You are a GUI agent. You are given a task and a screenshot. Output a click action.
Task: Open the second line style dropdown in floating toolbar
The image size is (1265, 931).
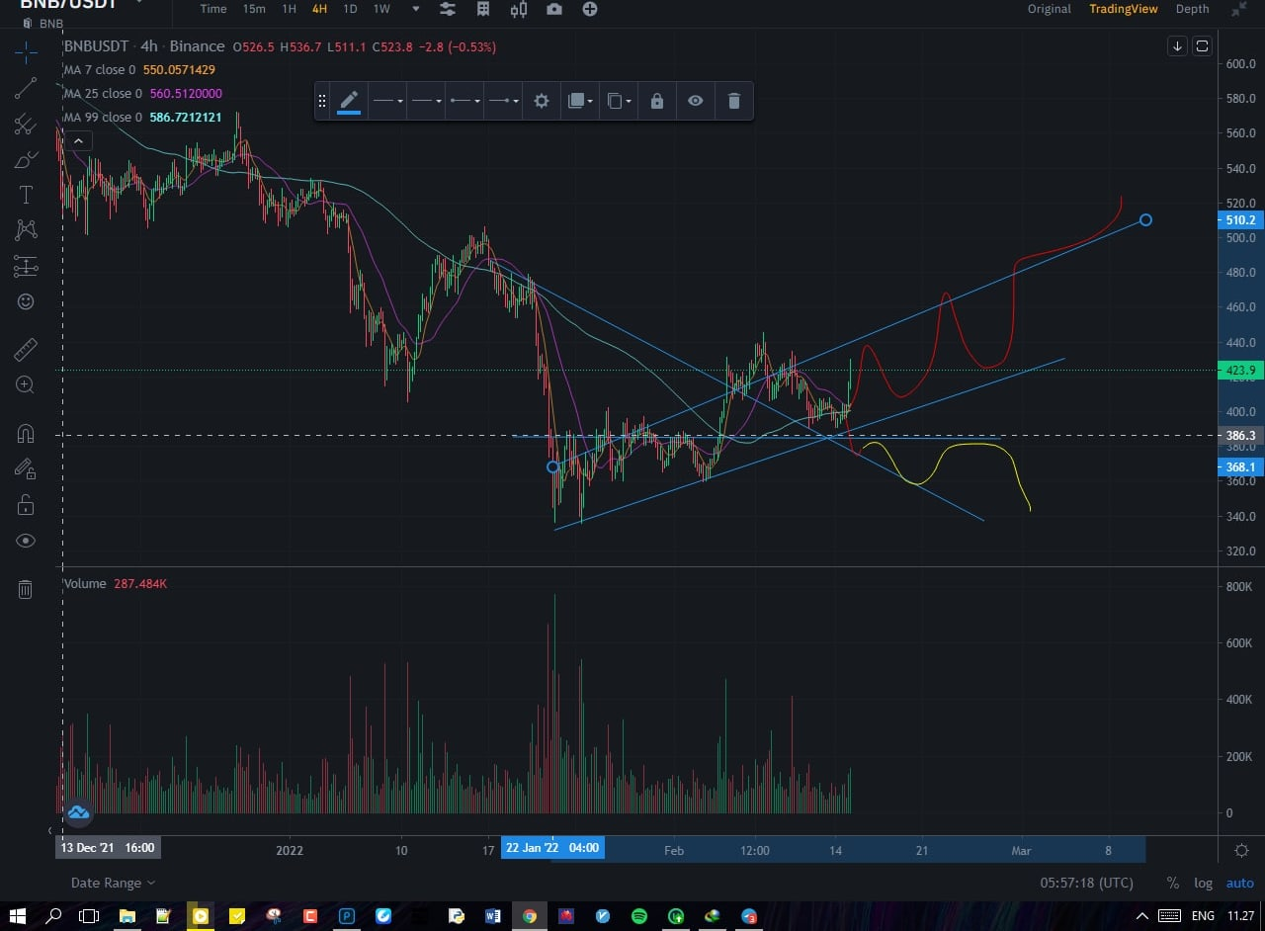(x=426, y=101)
